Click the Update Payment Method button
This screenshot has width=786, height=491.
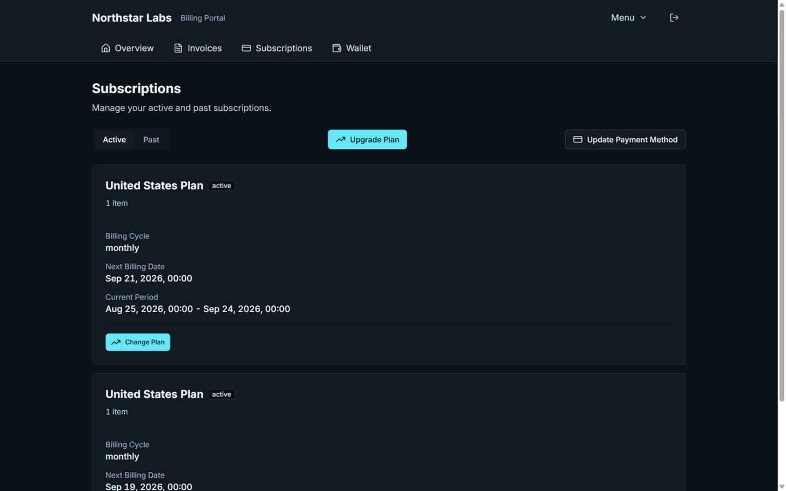point(626,140)
